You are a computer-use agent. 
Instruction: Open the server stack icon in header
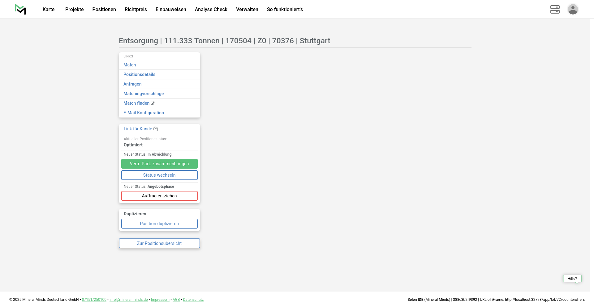[555, 9]
